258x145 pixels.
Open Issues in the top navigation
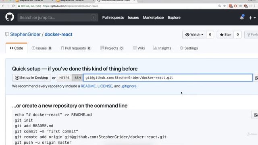coord(133,18)
